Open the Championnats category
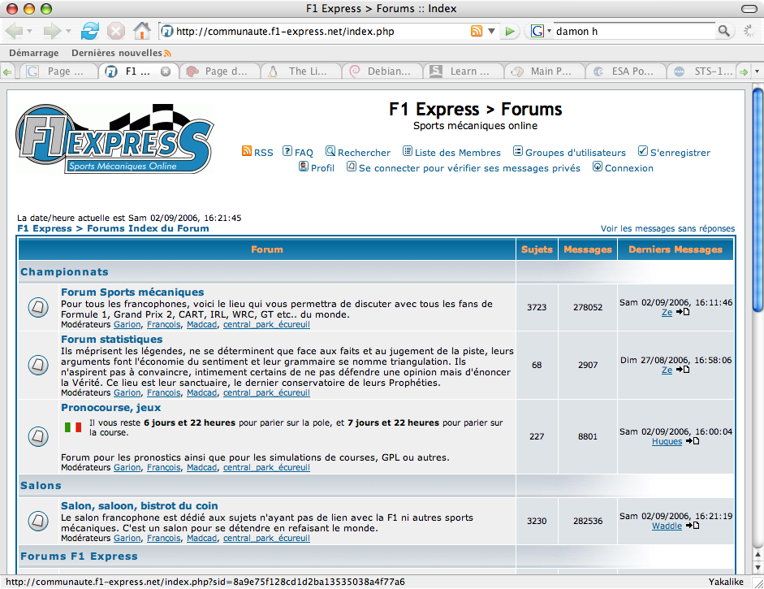The width and height of the screenshot is (764, 589). coord(64,272)
